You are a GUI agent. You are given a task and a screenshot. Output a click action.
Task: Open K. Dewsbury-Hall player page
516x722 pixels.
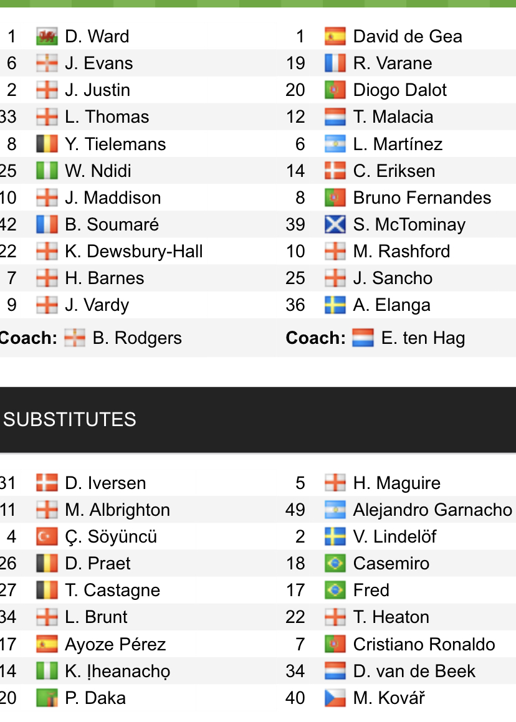134,252
